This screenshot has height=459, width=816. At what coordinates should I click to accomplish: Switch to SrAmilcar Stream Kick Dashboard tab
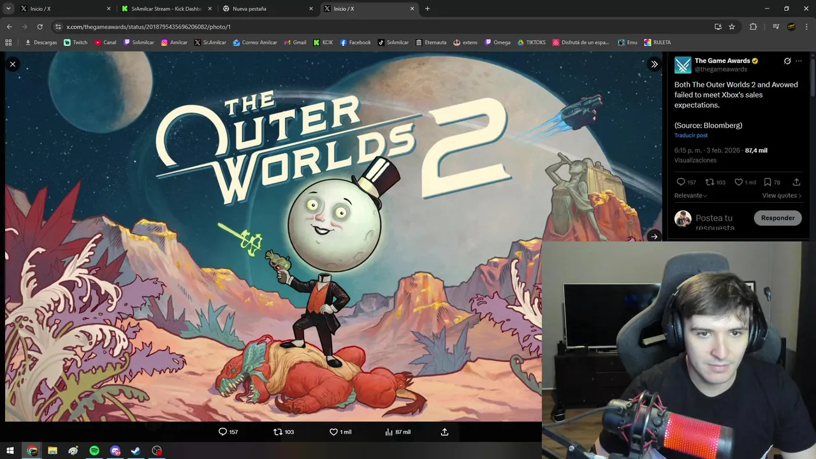pyautogui.click(x=166, y=9)
